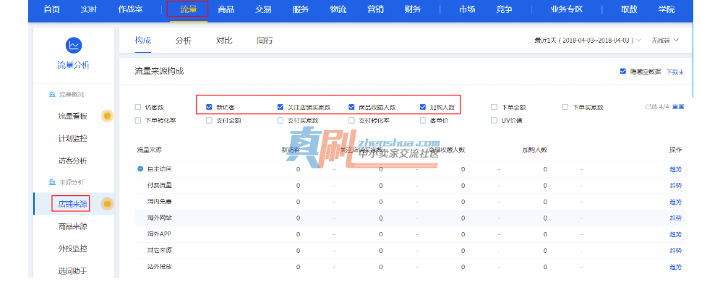Click the yellow badge next to 店铺来源
This screenshot has height=295, width=728.
(x=107, y=203)
